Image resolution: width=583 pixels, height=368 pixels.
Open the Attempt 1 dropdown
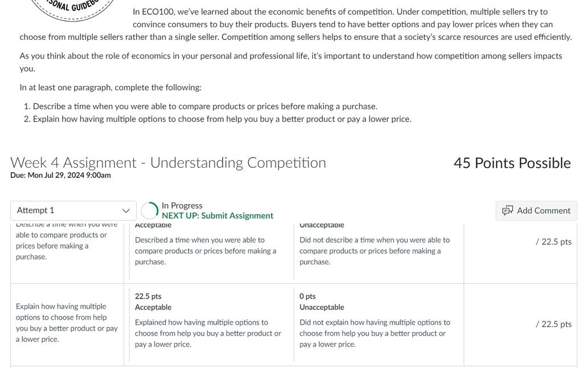(73, 210)
